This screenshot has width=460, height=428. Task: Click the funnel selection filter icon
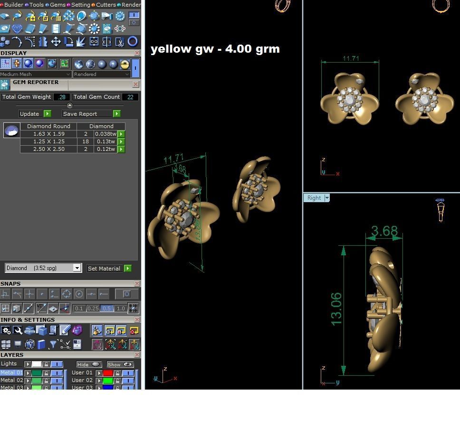pyautogui.click(x=53, y=344)
